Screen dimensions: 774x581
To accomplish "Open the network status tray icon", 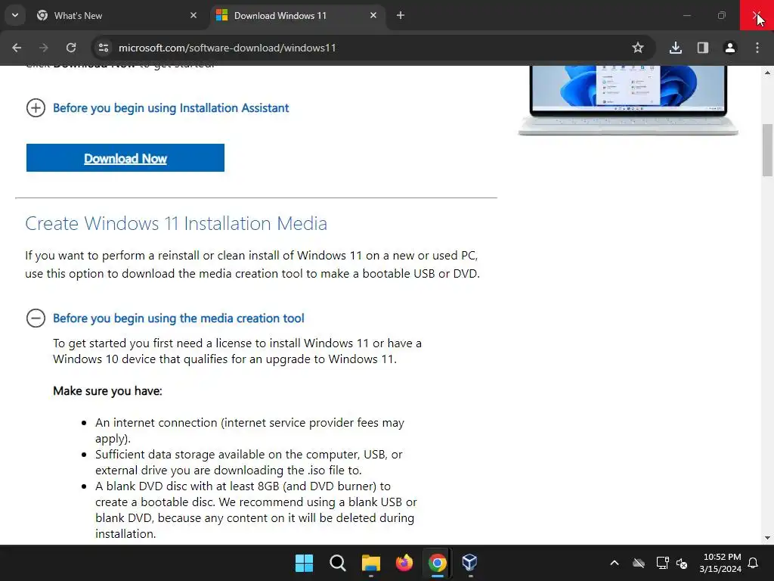I will (x=662, y=563).
